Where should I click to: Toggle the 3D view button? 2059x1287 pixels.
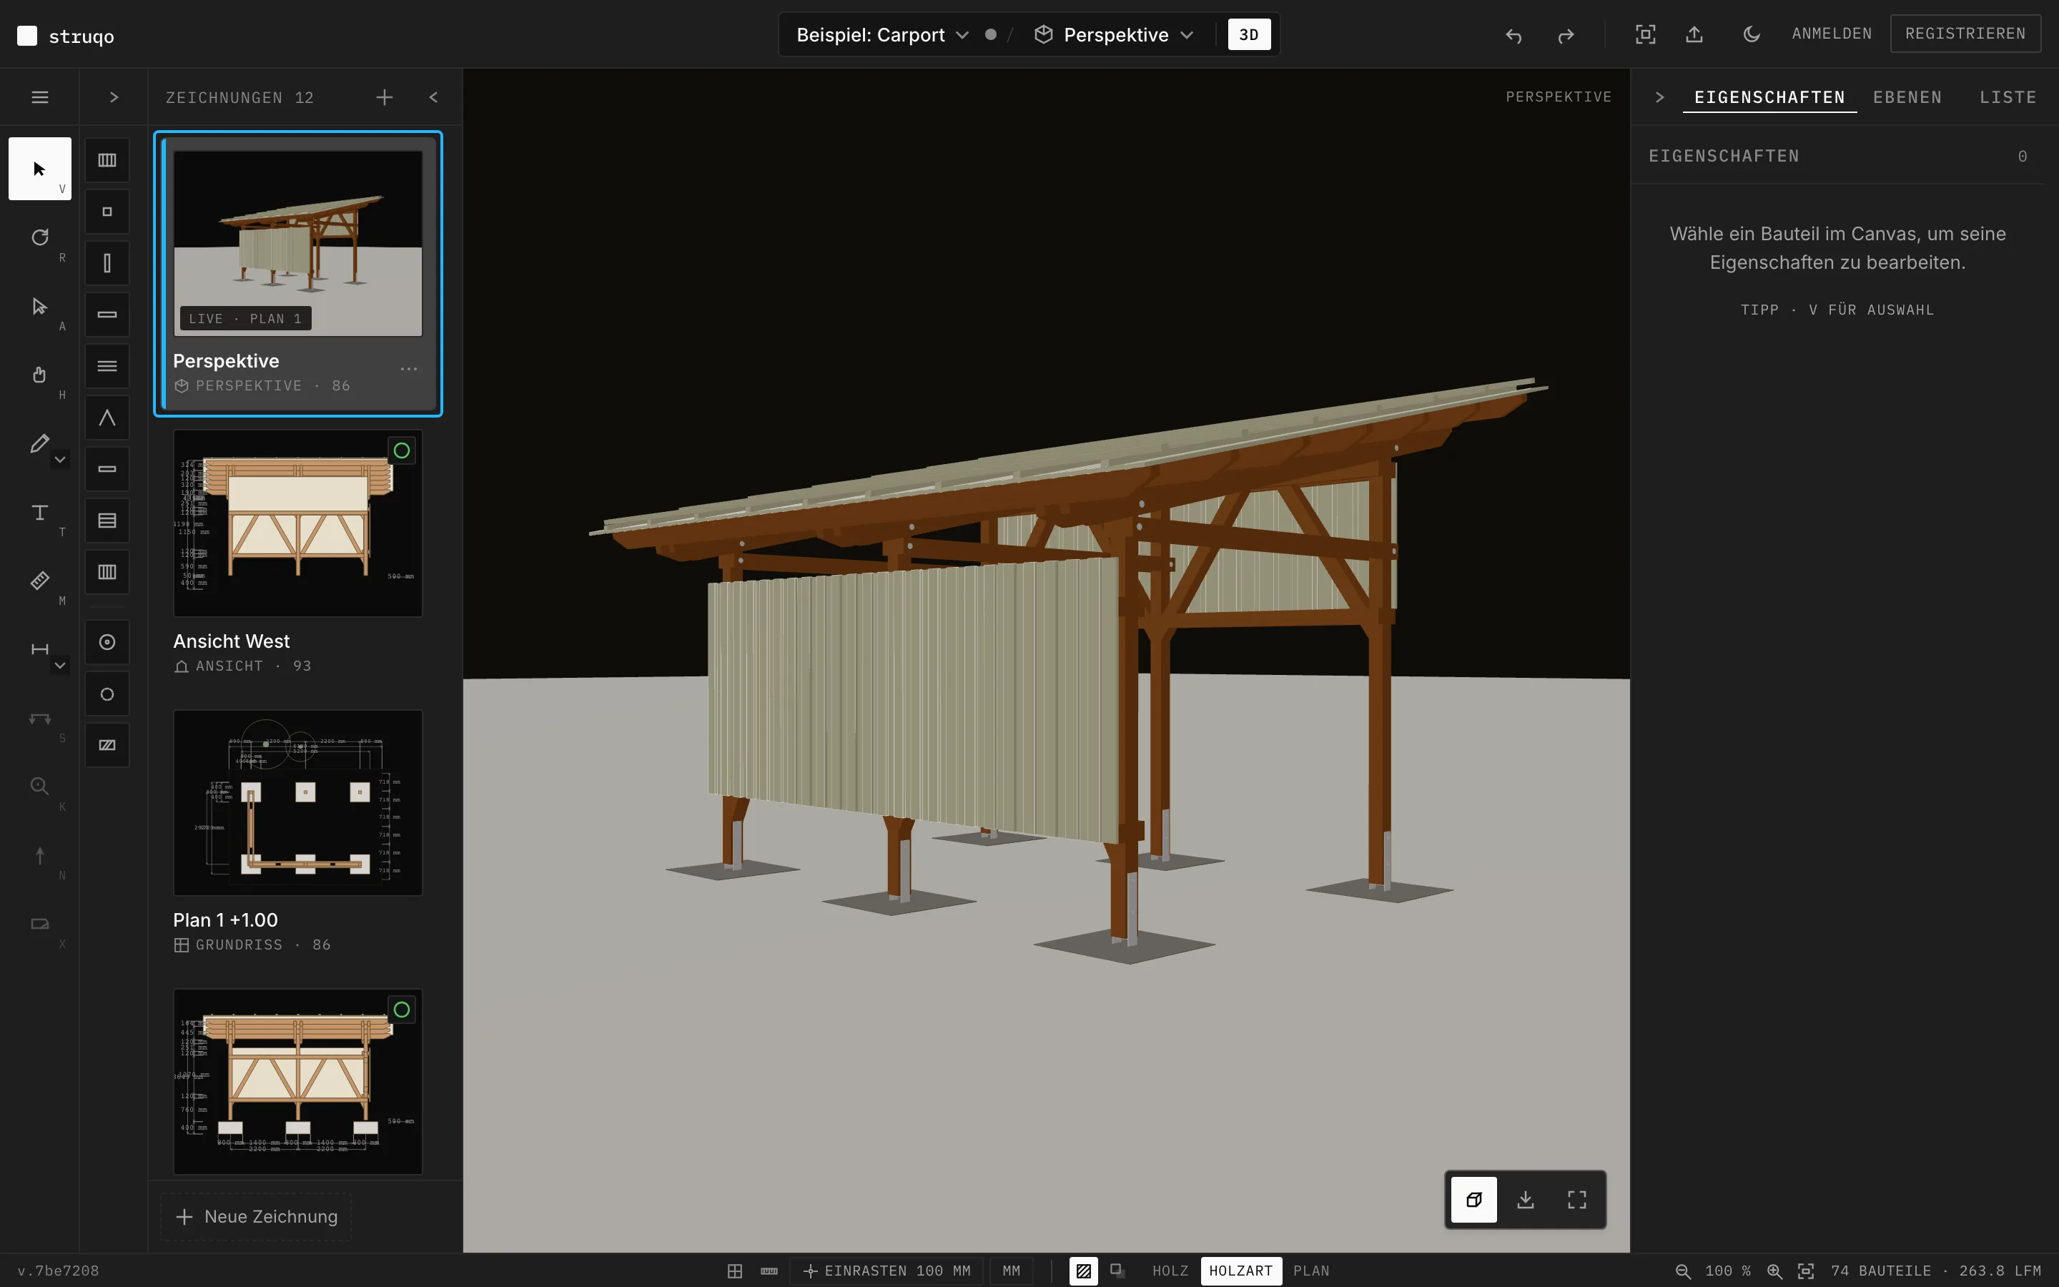pos(1249,35)
